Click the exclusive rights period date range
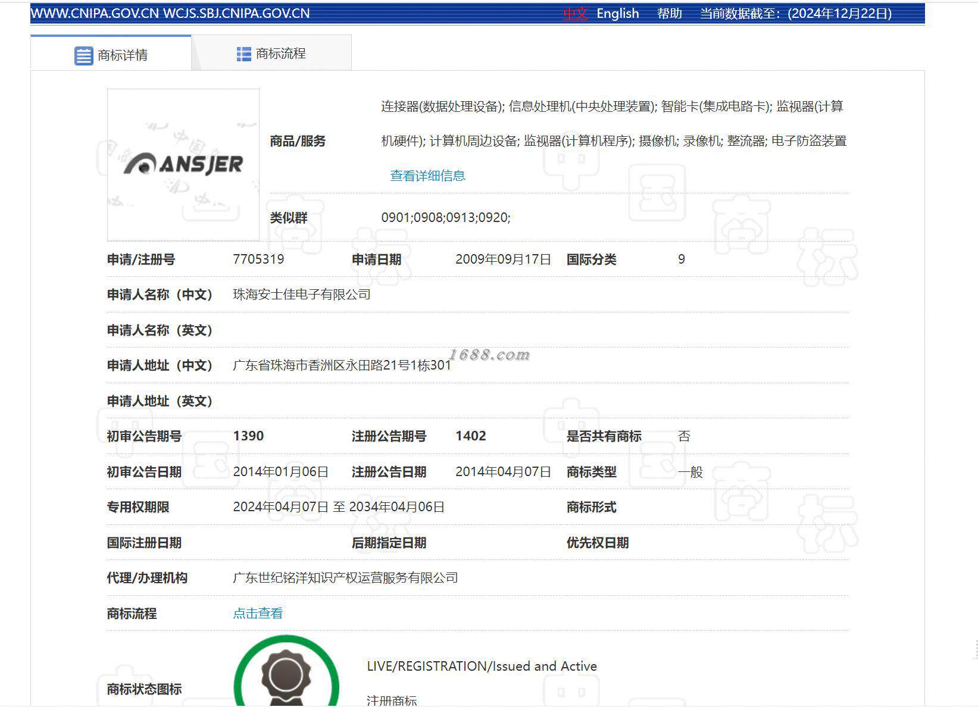The width and height of the screenshot is (978, 707). pos(339,507)
